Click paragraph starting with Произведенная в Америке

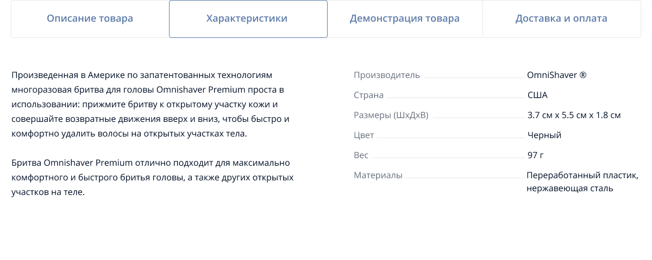(149, 103)
